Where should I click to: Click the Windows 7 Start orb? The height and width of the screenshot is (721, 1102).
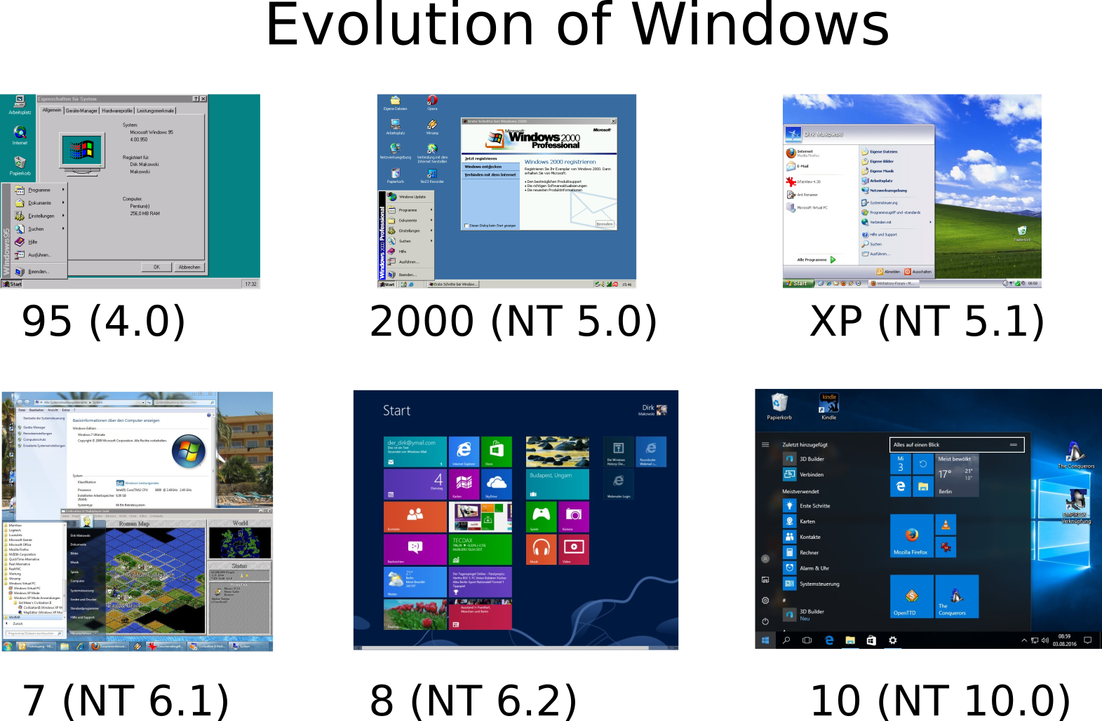point(8,646)
